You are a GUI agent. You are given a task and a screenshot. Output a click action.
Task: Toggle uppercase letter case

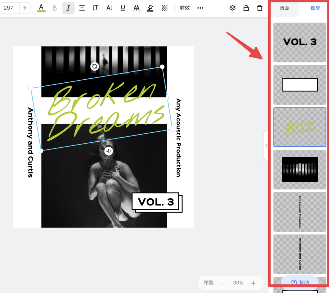tap(136, 8)
